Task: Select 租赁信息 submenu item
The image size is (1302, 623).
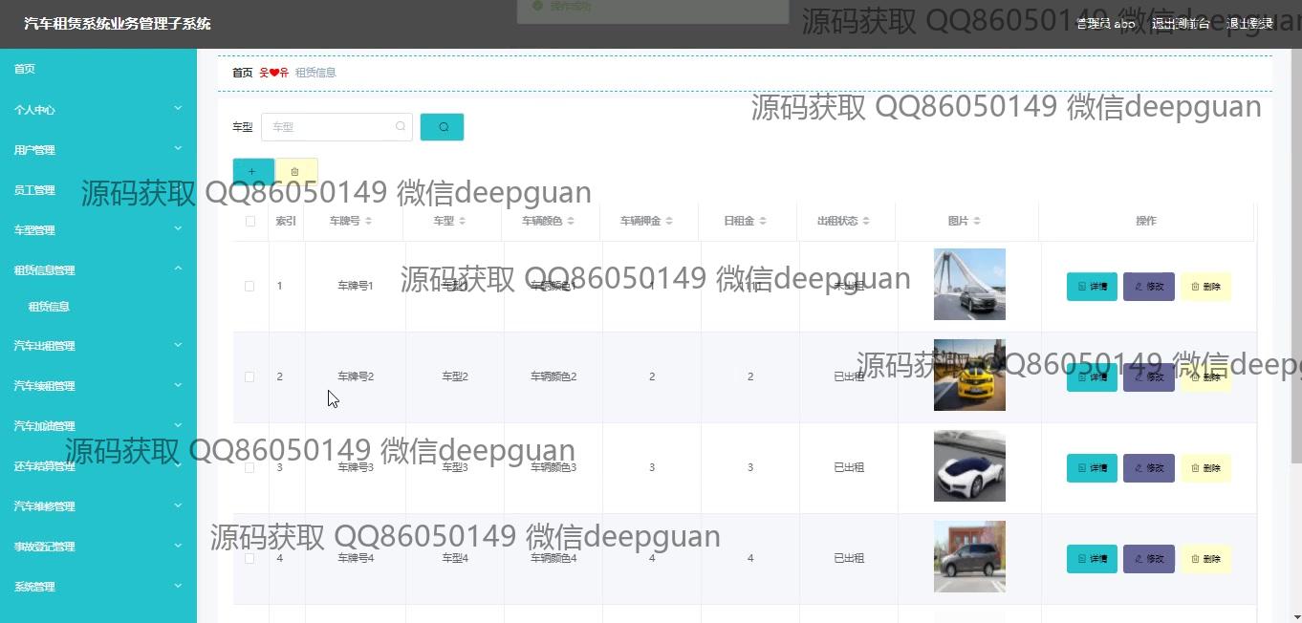Action: tap(49, 307)
